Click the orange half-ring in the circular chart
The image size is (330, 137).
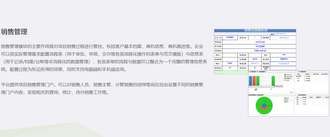pyautogui.click(x=264, y=109)
